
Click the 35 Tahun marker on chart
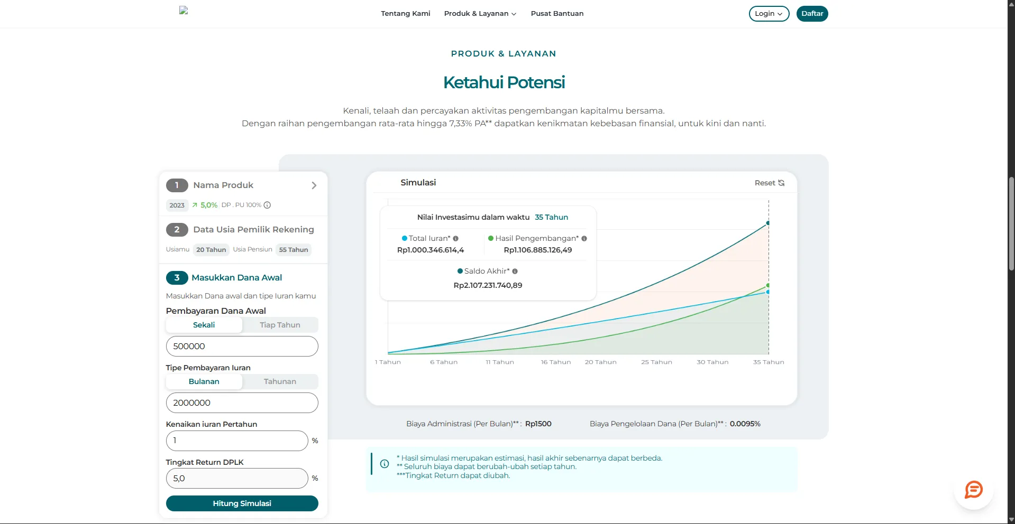click(x=769, y=362)
